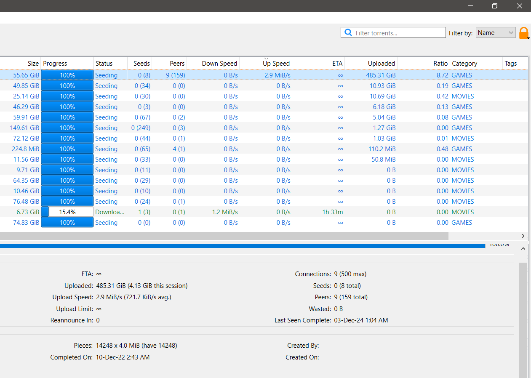This screenshot has height=378, width=531.
Task: Select the 6.73 GiB downloading torrent
Action: tap(264, 212)
